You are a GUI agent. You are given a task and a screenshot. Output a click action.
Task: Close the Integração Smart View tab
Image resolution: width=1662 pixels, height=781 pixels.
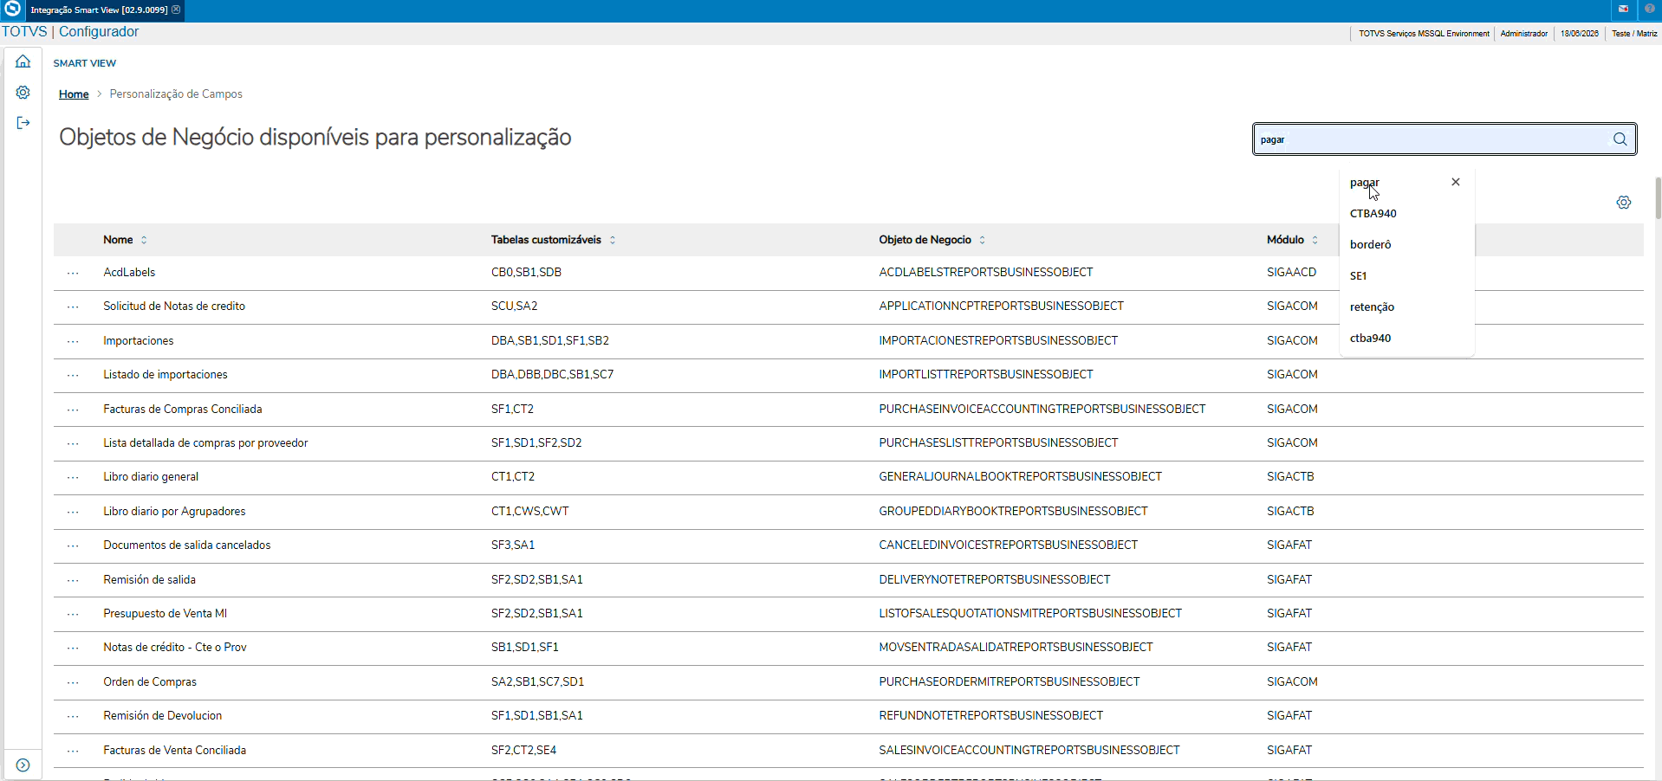176,10
